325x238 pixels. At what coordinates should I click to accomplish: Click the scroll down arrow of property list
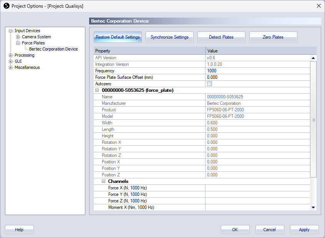pyautogui.click(x=313, y=207)
